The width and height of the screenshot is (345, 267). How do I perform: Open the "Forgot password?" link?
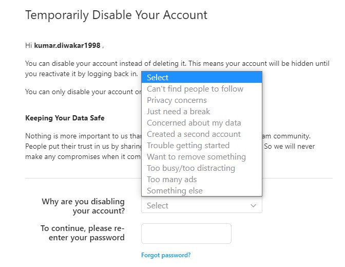166,255
